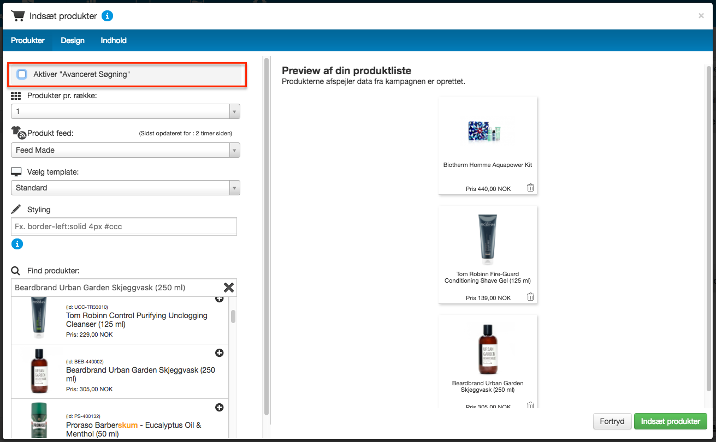
Task: Click the green Indsæt produkter button
Action: 671,421
